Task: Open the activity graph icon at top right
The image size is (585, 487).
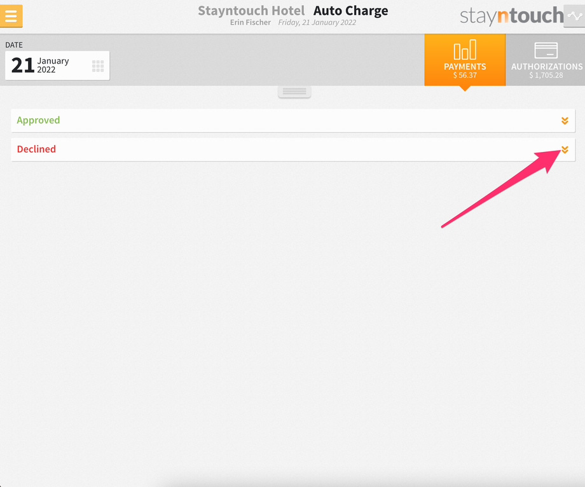Action: pyautogui.click(x=574, y=16)
